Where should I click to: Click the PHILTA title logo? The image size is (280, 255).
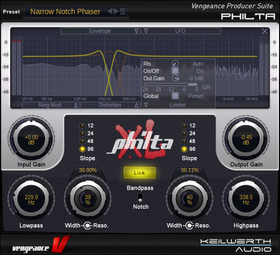(x=248, y=16)
